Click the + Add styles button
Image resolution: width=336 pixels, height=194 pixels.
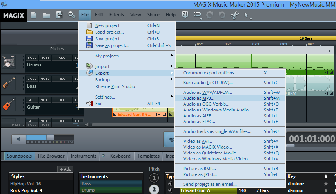pos(65,169)
